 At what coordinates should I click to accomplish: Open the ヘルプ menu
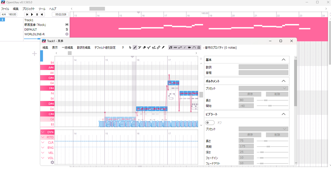click(x=52, y=9)
